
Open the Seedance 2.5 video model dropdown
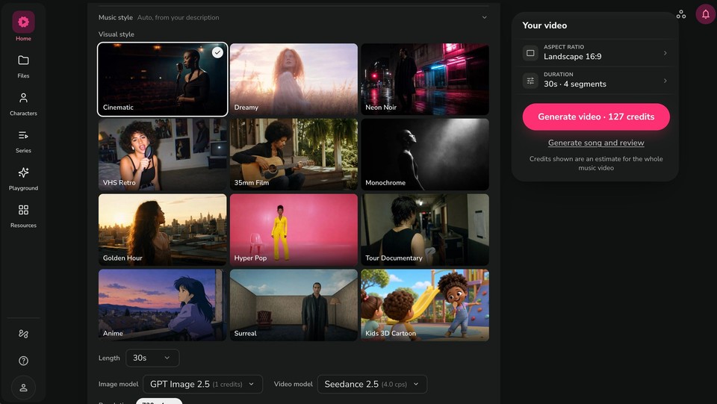click(372, 384)
